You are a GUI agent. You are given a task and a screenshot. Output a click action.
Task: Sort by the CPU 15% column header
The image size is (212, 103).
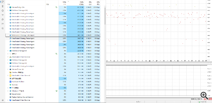click(x=63, y=3)
